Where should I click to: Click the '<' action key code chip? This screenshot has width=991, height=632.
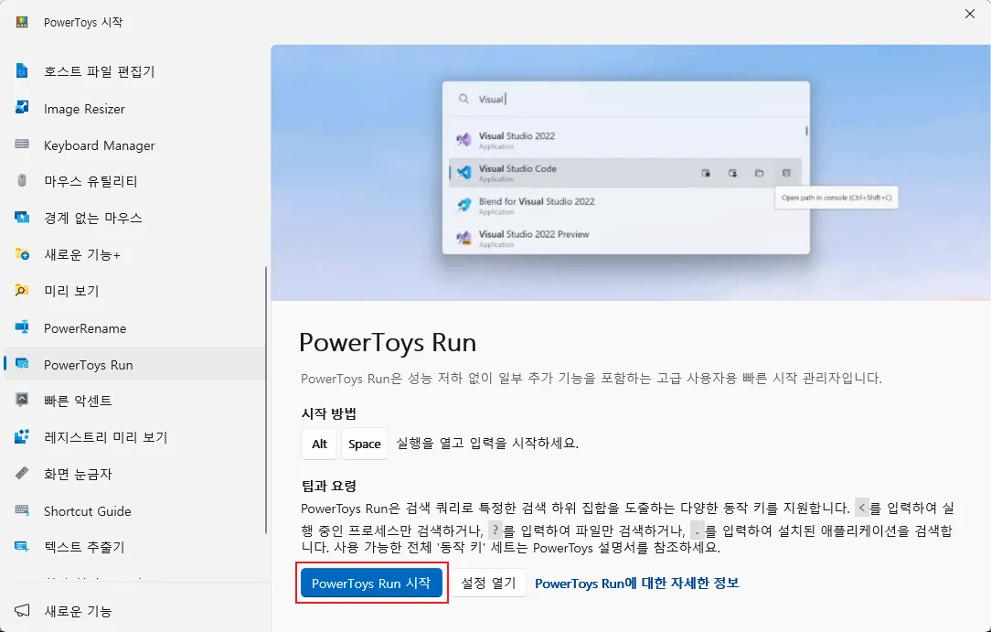861,508
